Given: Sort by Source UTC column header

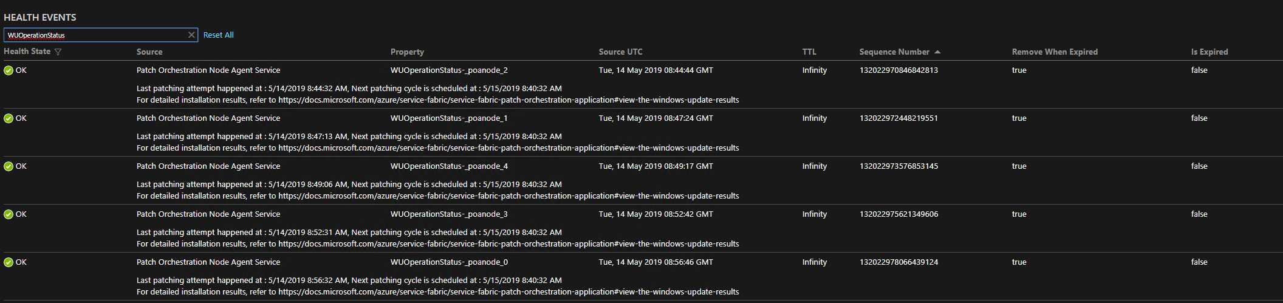Looking at the screenshot, I should [x=620, y=52].
